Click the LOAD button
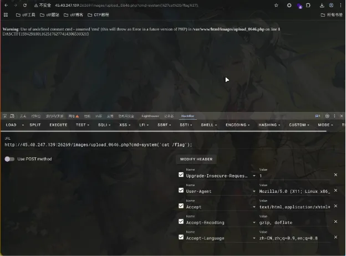The height and width of the screenshot is (256, 346). (x=11, y=125)
